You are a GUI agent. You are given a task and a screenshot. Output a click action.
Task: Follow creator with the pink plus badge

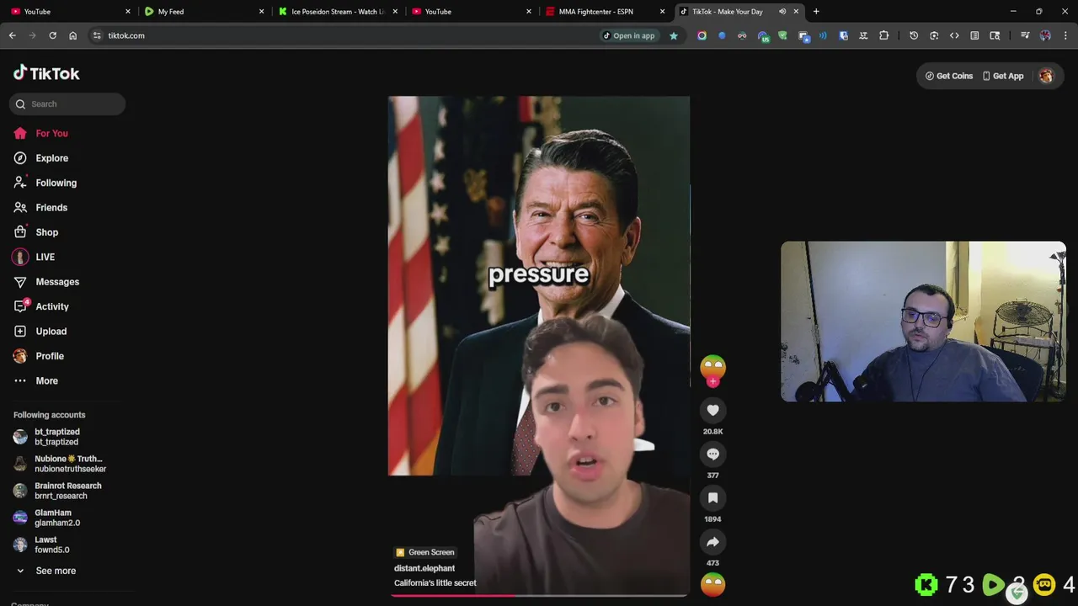pos(712,381)
